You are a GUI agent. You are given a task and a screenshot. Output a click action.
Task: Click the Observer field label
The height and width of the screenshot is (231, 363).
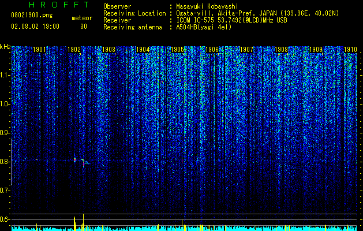117,6
